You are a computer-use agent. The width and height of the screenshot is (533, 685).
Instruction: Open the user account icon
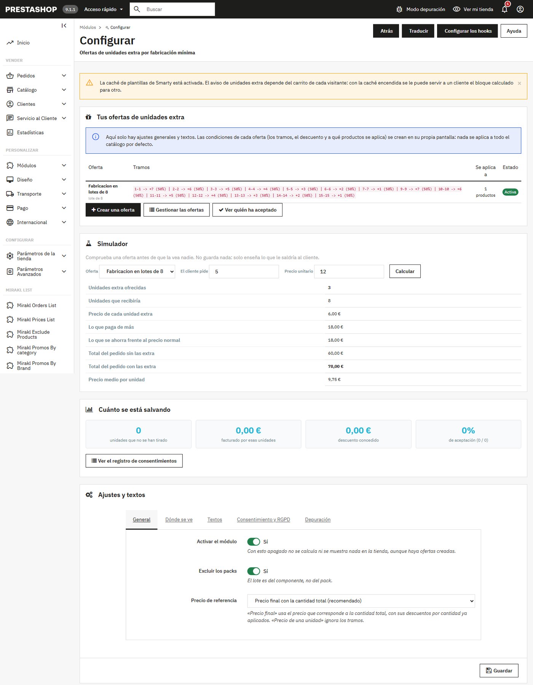[x=520, y=9]
